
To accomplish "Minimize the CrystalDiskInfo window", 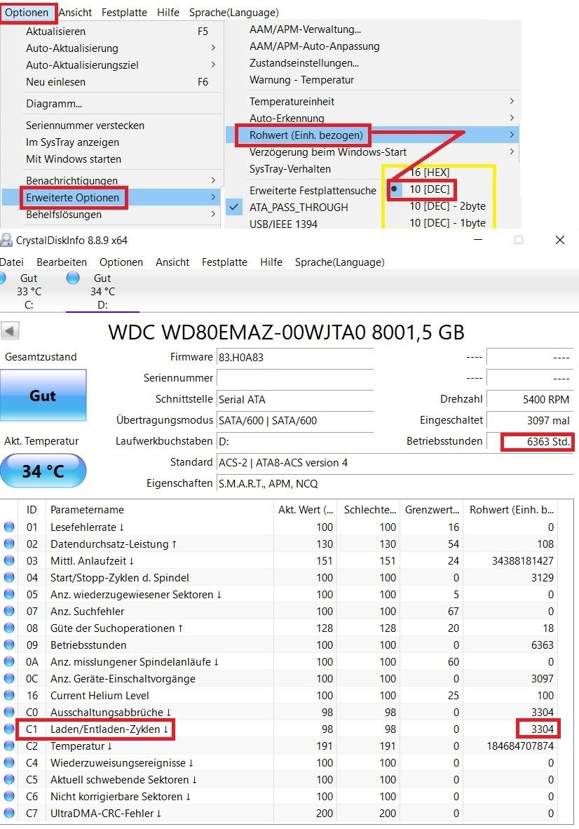I will pyautogui.click(x=478, y=240).
